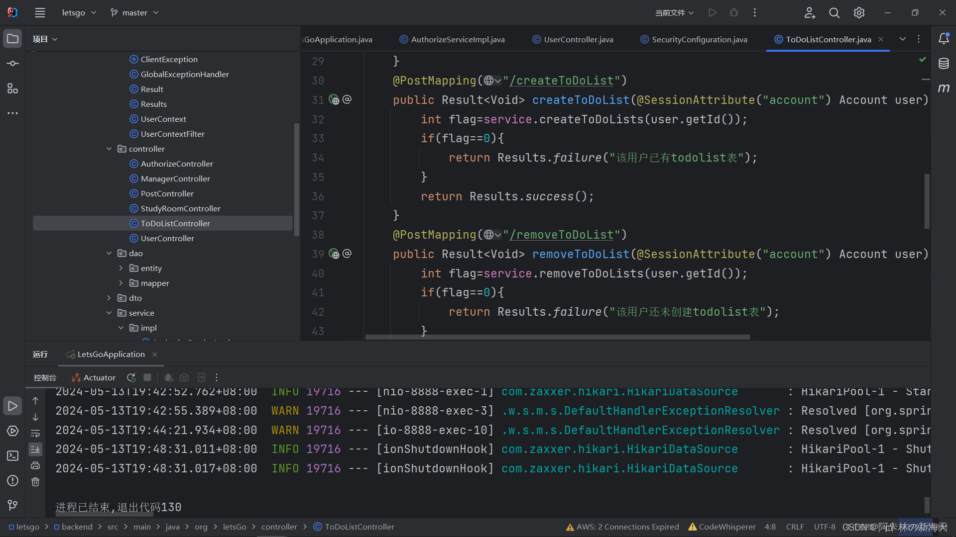Open master branch dropdown
956x537 pixels.
pyautogui.click(x=134, y=12)
